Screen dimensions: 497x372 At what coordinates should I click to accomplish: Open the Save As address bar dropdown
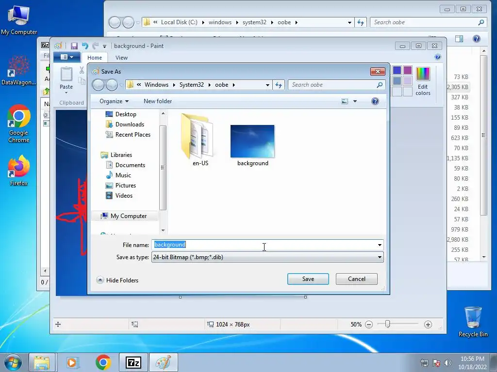click(267, 85)
